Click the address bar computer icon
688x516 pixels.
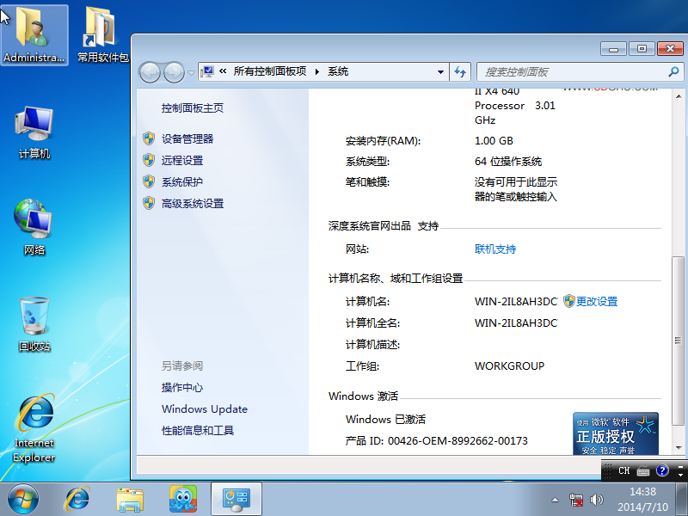point(207,71)
